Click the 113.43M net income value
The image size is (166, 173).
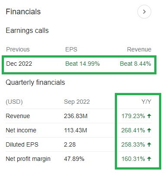pyautogui.click(x=75, y=130)
